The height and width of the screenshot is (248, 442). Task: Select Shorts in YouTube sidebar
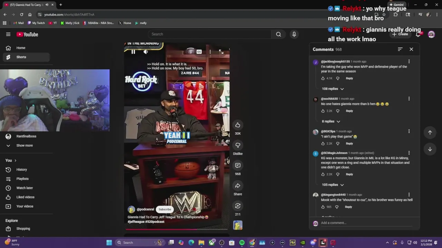point(26,57)
